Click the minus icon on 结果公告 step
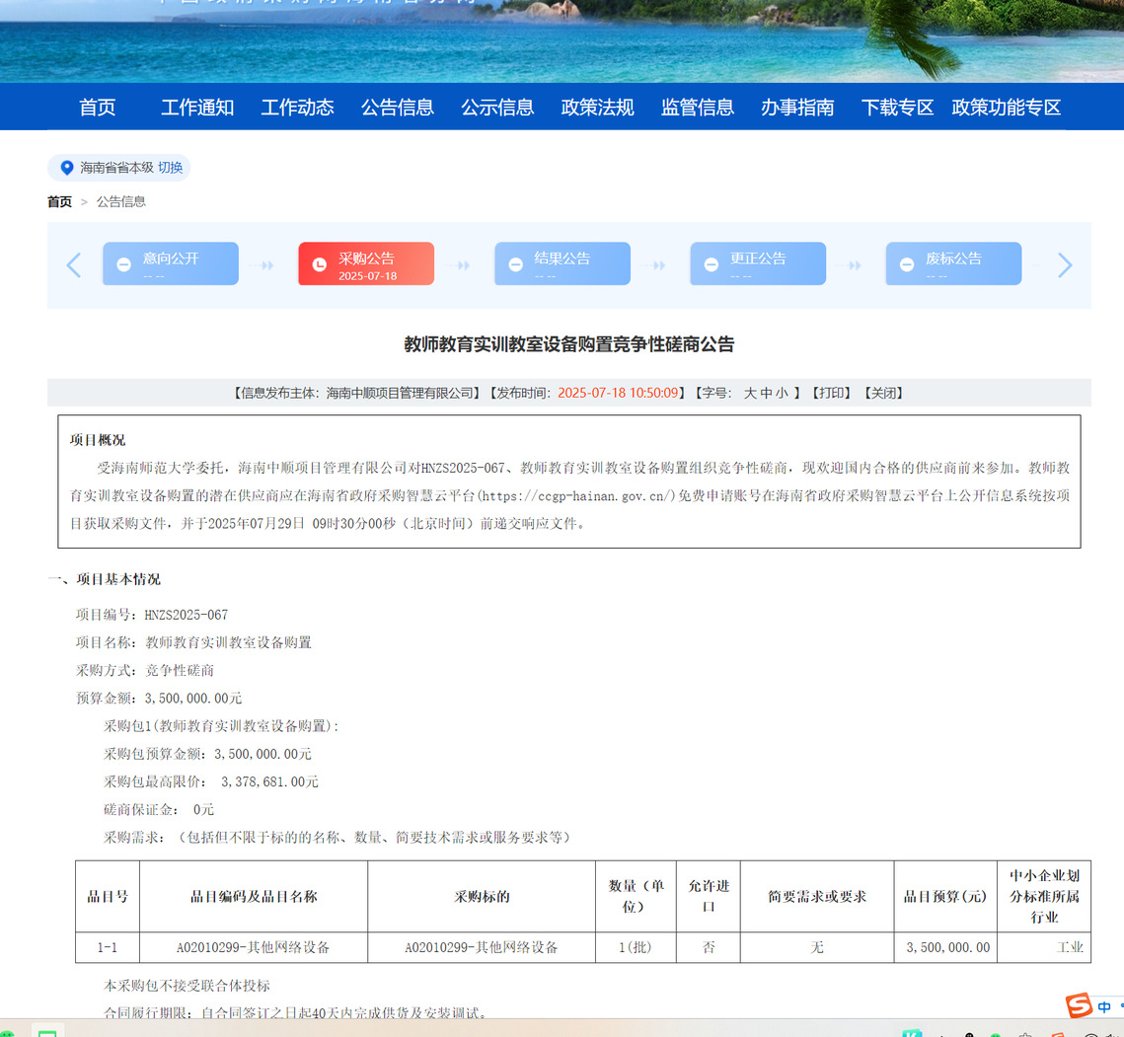The height and width of the screenshot is (1037, 1124). (515, 264)
